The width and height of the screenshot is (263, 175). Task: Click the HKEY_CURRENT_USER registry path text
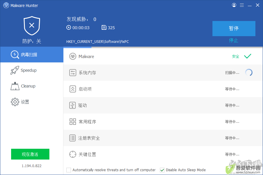pos(97,41)
